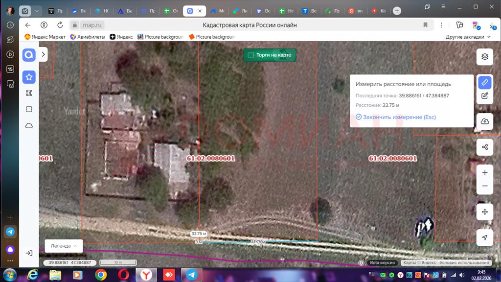Zoom in with the plus button

click(484, 173)
